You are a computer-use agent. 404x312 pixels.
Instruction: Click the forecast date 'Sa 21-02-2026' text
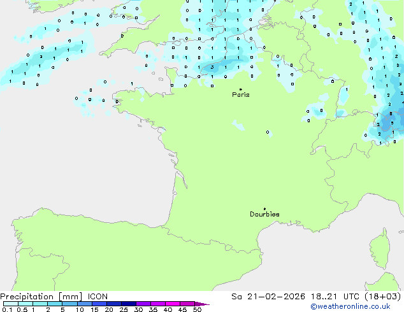268,297
